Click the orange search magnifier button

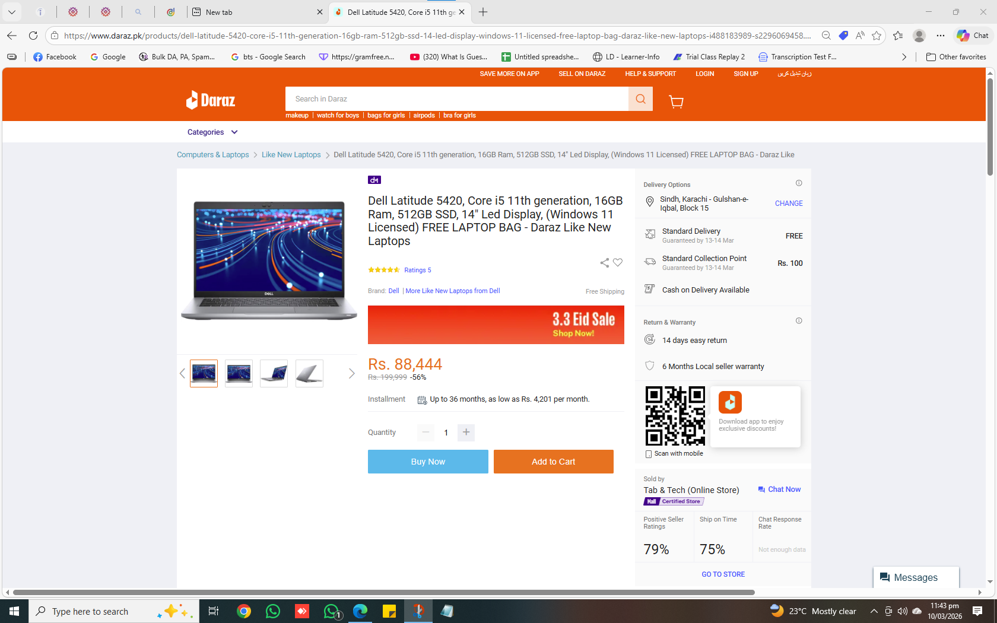coord(640,99)
